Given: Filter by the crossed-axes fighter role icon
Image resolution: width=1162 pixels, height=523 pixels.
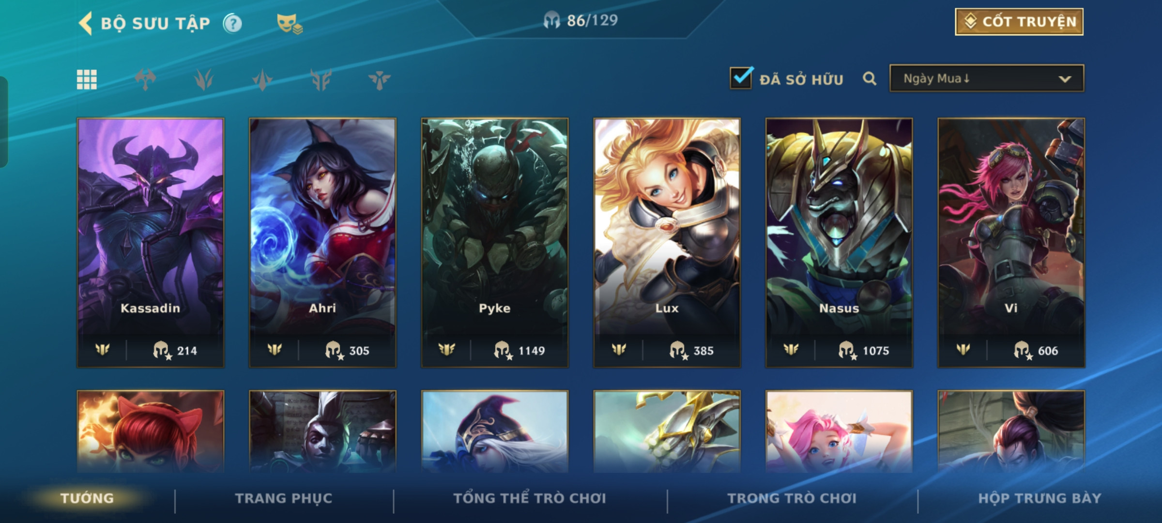Looking at the screenshot, I should tap(145, 79).
